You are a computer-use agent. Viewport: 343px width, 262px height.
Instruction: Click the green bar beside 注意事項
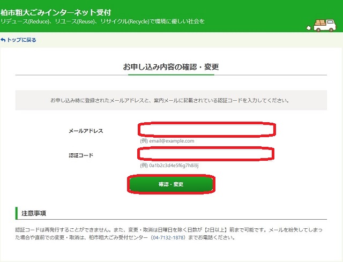coord(17,213)
